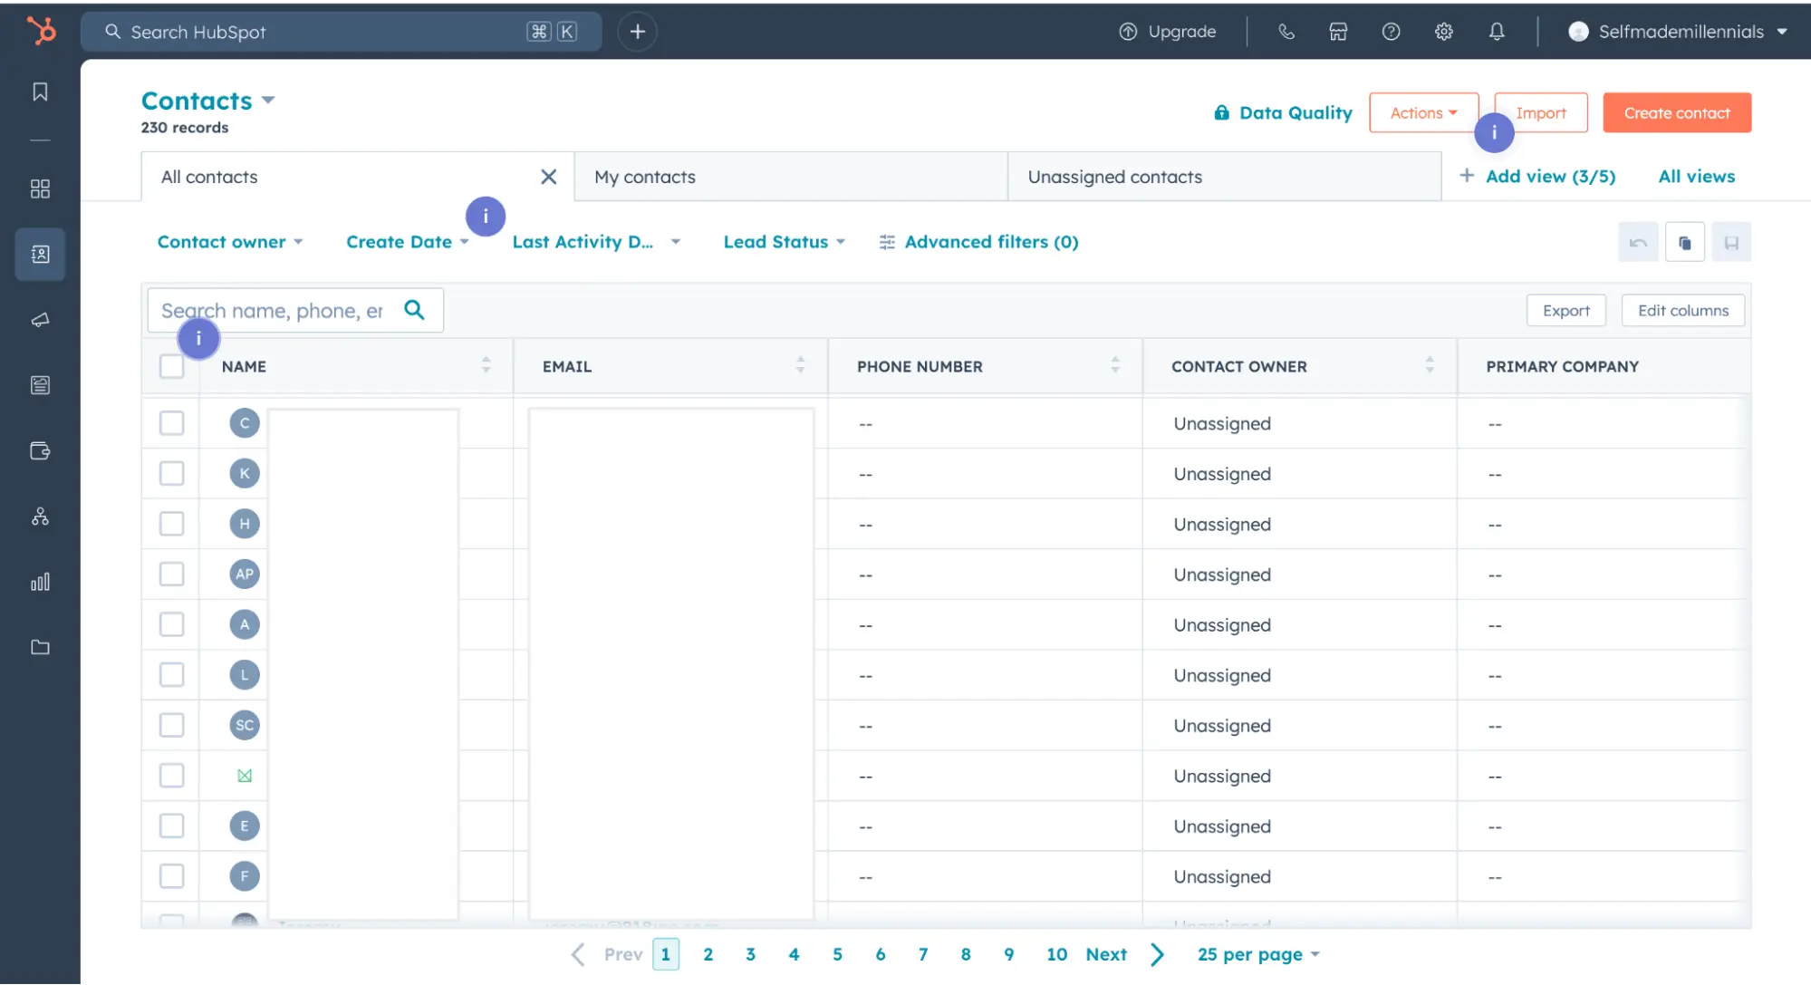1811x985 pixels.
Task: Click the Create contact button
Action: pyautogui.click(x=1676, y=112)
